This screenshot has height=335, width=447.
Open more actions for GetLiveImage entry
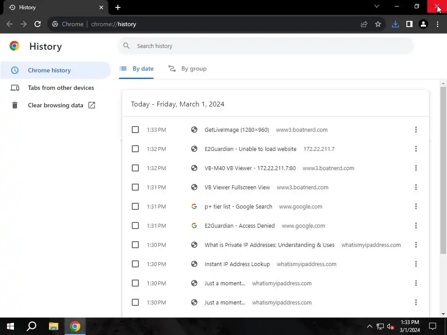click(416, 130)
